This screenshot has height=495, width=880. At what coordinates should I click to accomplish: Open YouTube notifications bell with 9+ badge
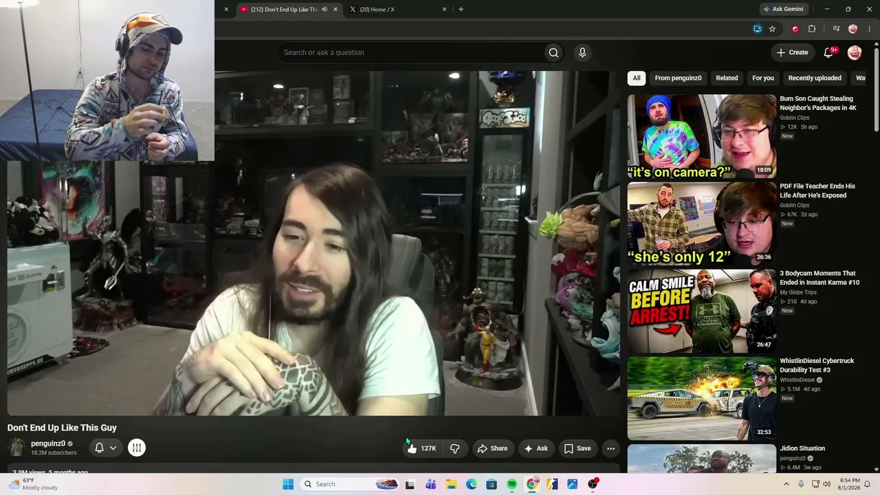[829, 52]
